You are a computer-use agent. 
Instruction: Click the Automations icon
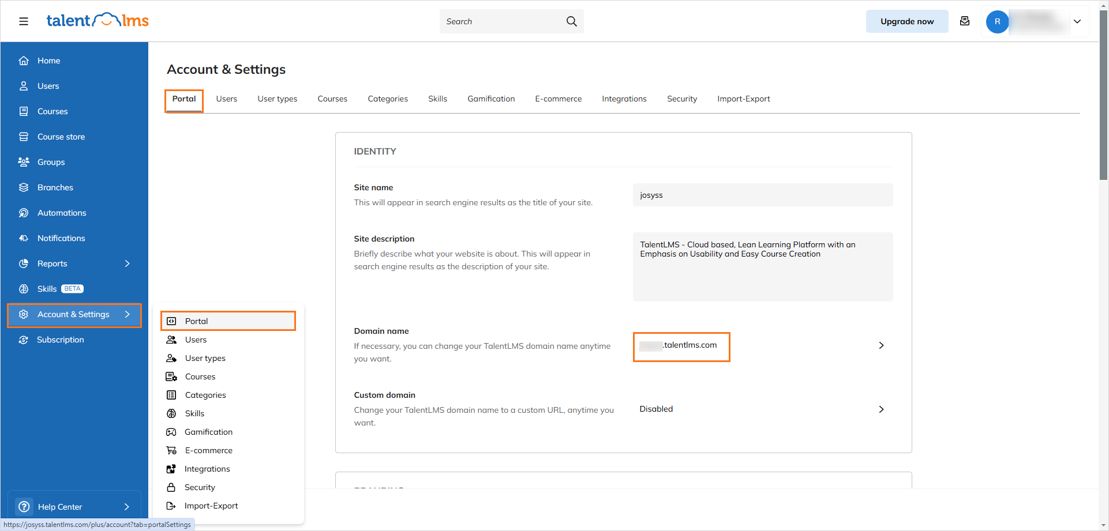click(x=24, y=213)
